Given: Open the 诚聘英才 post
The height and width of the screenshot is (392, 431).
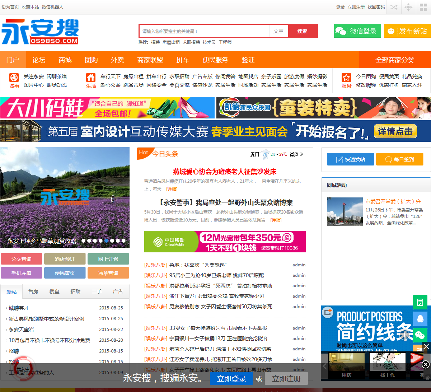Looking at the screenshot, I should [x=19, y=308].
